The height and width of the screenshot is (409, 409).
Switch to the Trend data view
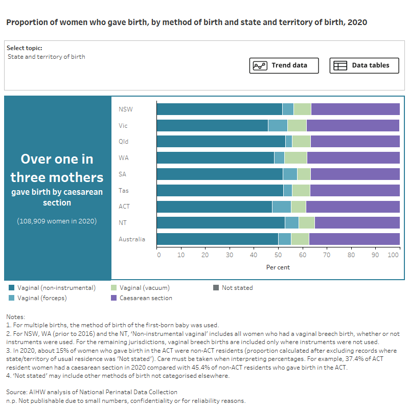(x=284, y=65)
